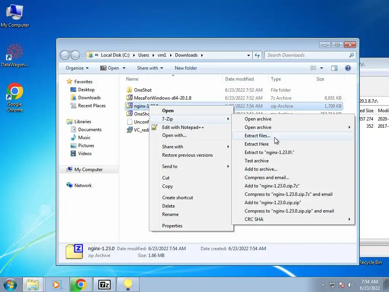This screenshot has height=292, width=389.
Task: Open the Share with toolbar dropdown
Action: tap(150, 68)
